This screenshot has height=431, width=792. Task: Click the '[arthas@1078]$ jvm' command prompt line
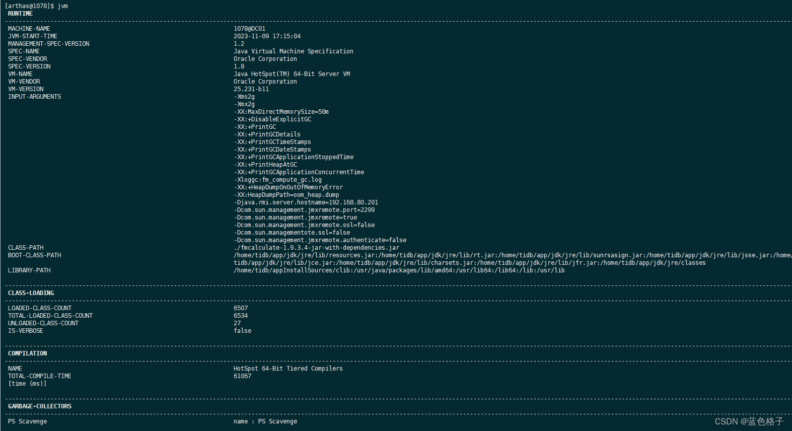pyautogui.click(x=36, y=6)
